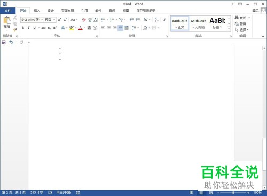Viewport: 267px width, 196px height.
Task: Toggle Italic formatting
Action: [28, 28]
